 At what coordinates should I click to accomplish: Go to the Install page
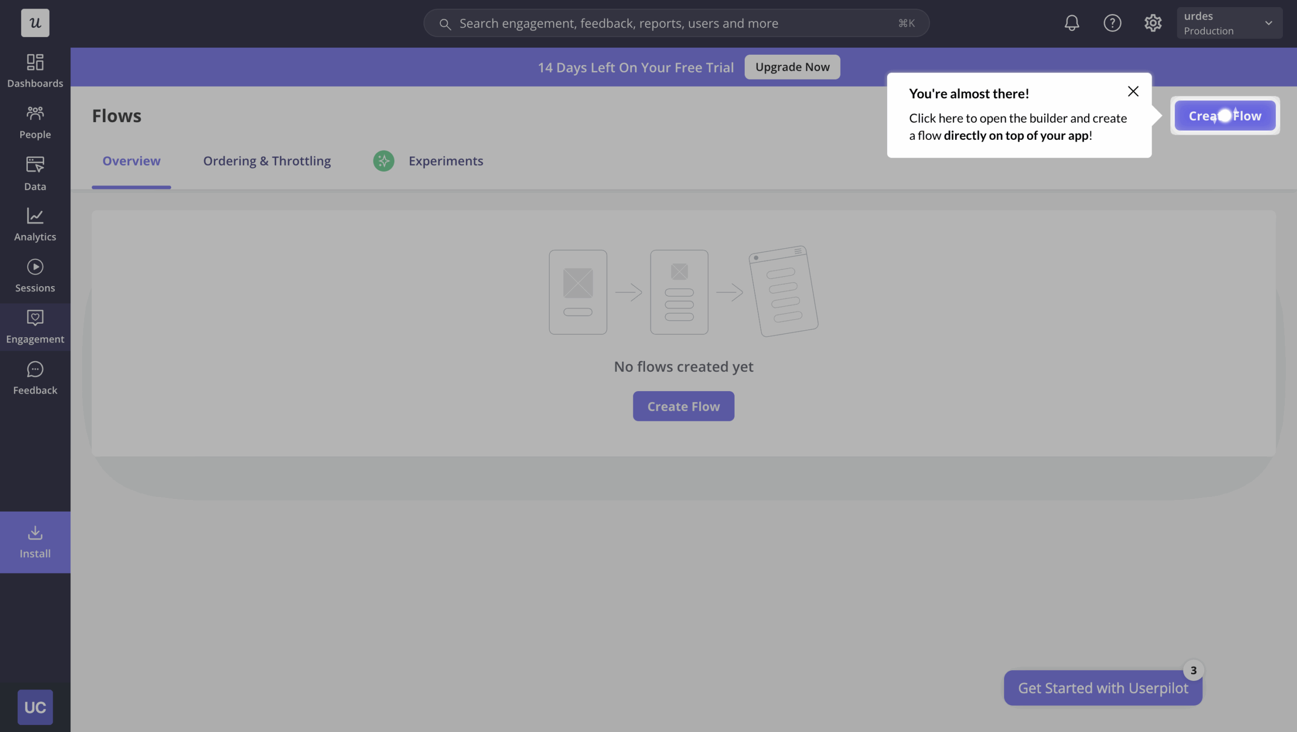34,541
